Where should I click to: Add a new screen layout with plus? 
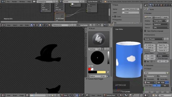pyautogui.click(x=54, y=2)
